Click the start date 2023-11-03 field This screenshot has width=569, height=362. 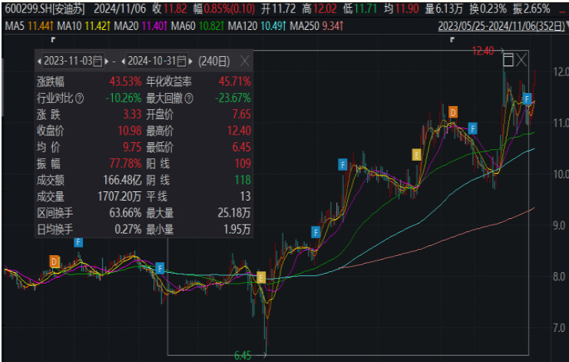coord(68,61)
